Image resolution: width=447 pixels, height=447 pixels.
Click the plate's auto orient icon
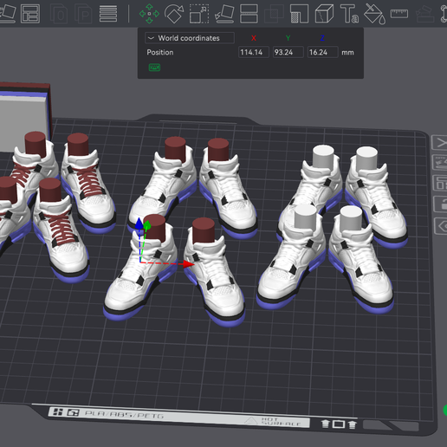440,162
